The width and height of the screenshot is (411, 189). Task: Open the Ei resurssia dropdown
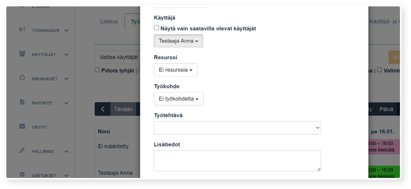(176, 70)
